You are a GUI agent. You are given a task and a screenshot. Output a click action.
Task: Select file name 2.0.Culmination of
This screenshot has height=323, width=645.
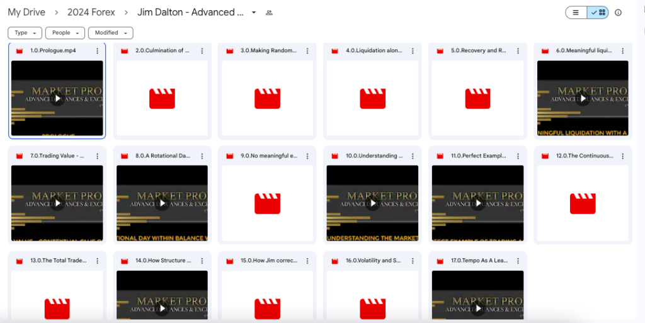[163, 50]
